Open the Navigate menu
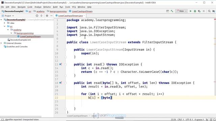 (22, 7)
